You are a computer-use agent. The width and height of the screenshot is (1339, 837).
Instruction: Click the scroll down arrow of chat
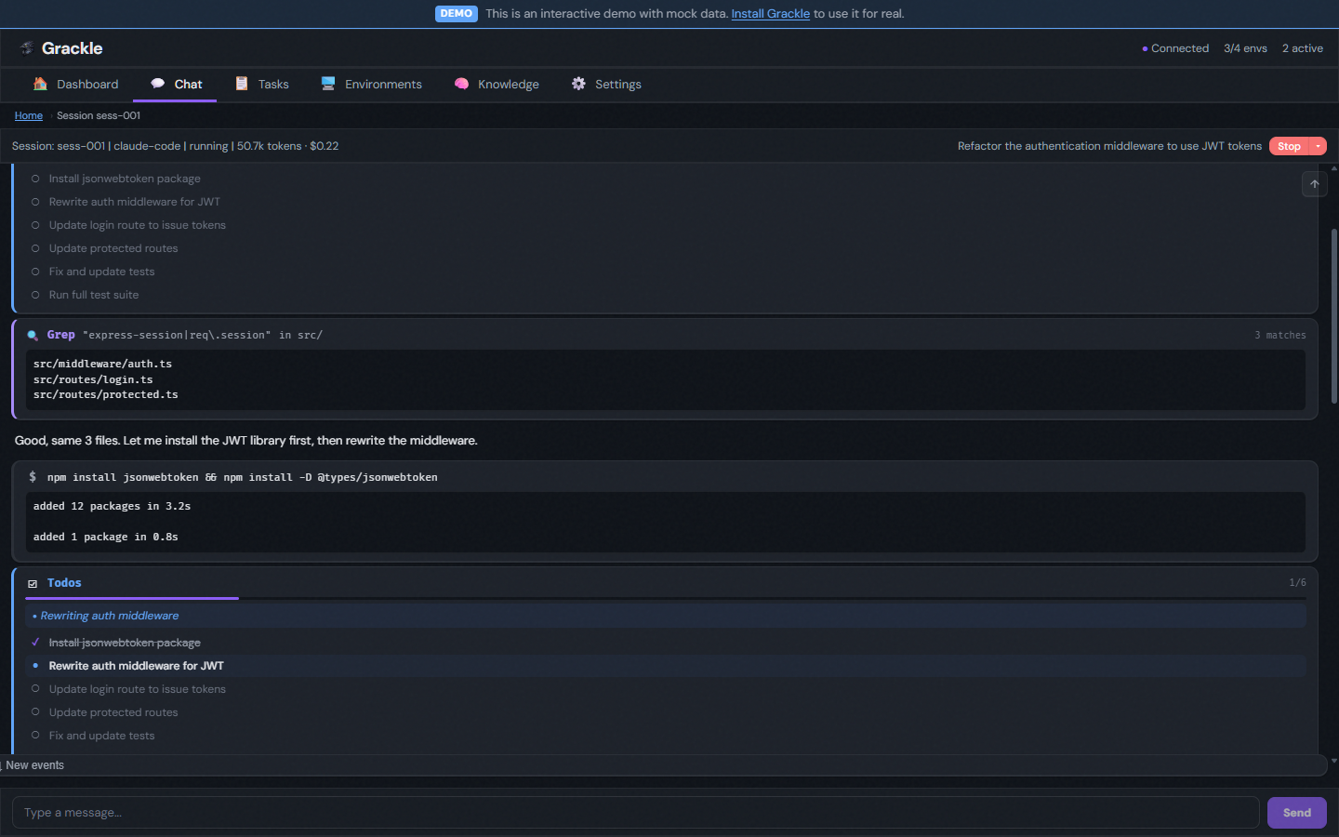point(1334,761)
